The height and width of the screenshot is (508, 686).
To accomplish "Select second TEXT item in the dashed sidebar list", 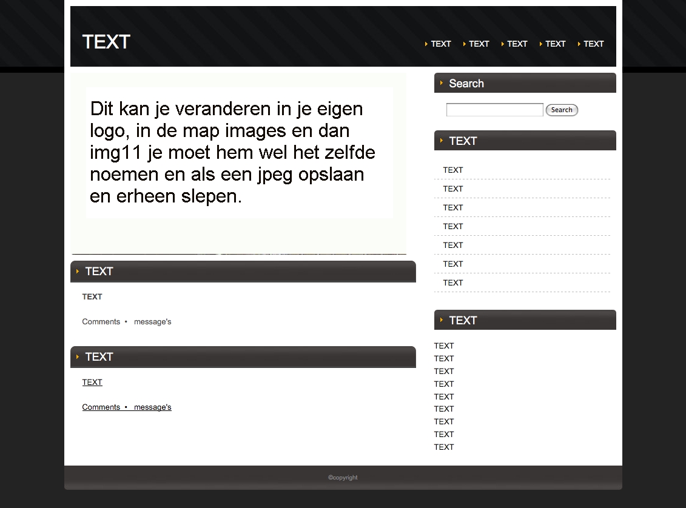I will (x=453, y=189).
